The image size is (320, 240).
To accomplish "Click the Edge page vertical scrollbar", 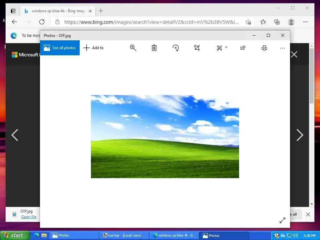I will click(312, 76).
